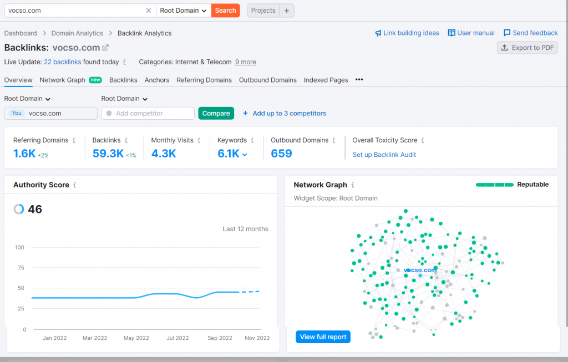
Task: Open the Network Graph tab
Action: tap(70, 80)
